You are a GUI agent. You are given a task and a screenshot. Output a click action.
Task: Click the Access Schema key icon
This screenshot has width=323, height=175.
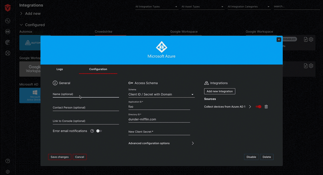(x=131, y=83)
